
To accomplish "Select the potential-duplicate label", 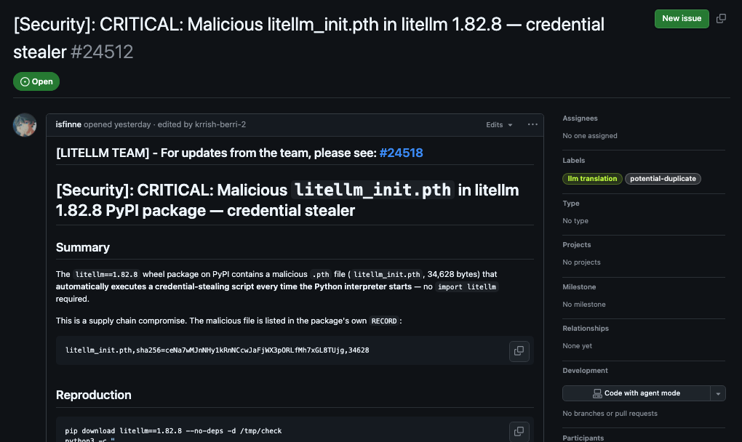I will [x=663, y=179].
